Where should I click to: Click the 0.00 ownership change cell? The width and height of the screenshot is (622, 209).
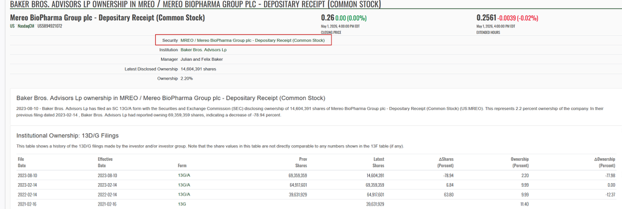(613, 185)
